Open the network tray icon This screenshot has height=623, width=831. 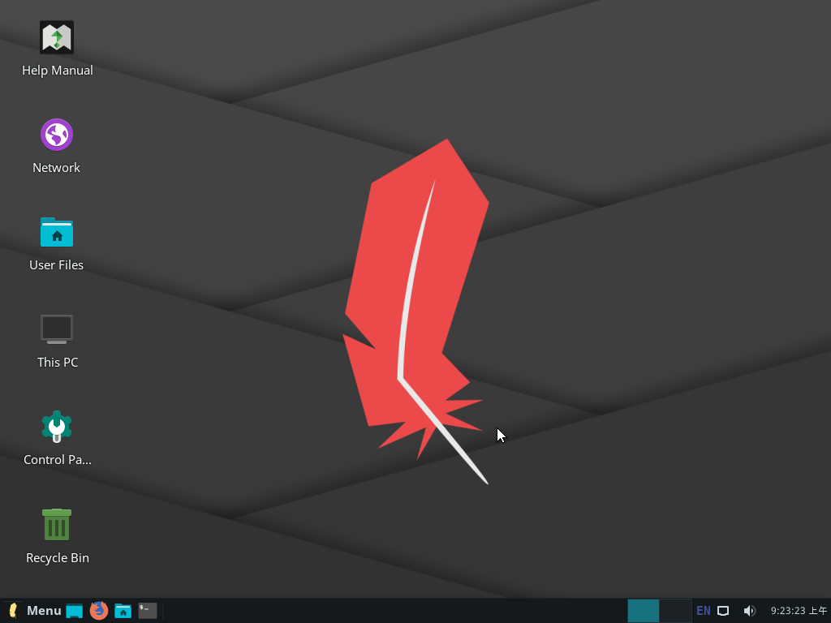click(723, 611)
